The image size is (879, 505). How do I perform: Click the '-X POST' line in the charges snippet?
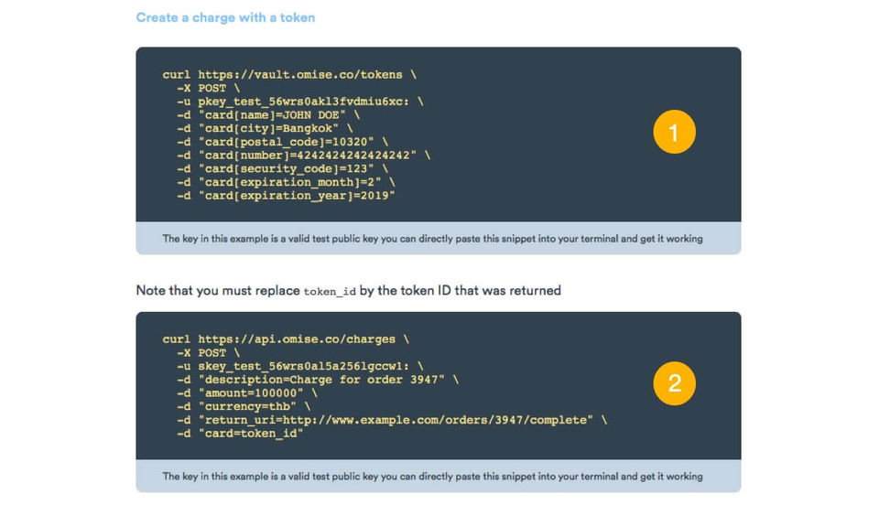[x=208, y=353]
